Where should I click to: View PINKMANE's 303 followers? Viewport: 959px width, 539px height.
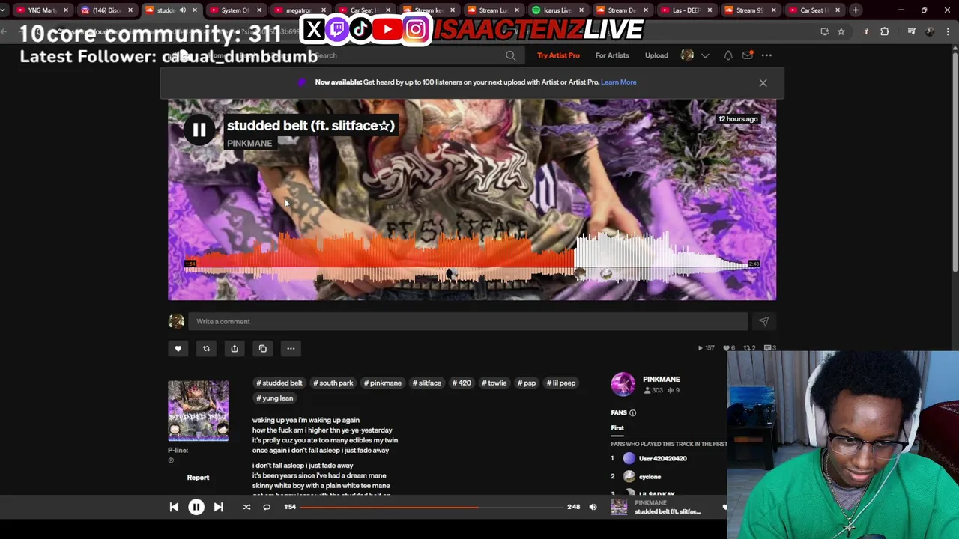pos(653,390)
